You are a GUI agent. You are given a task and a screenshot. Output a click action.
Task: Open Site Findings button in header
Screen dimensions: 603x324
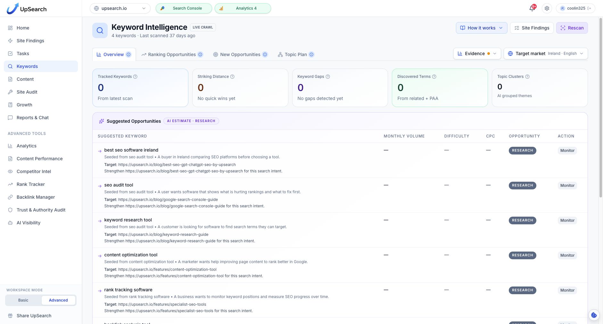(532, 28)
